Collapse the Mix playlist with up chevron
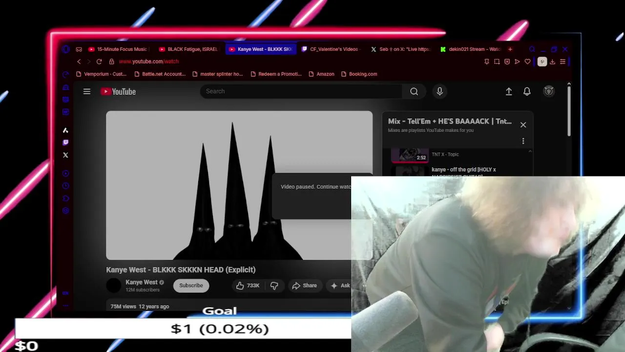The width and height of the screenshot is (625, 352). [530, 152]
